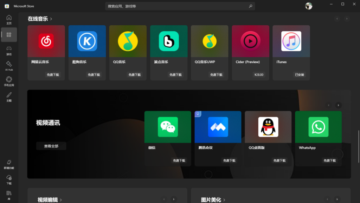
Task: Show previous apps in 视频通讯 carousel
Action: point(329,105)
